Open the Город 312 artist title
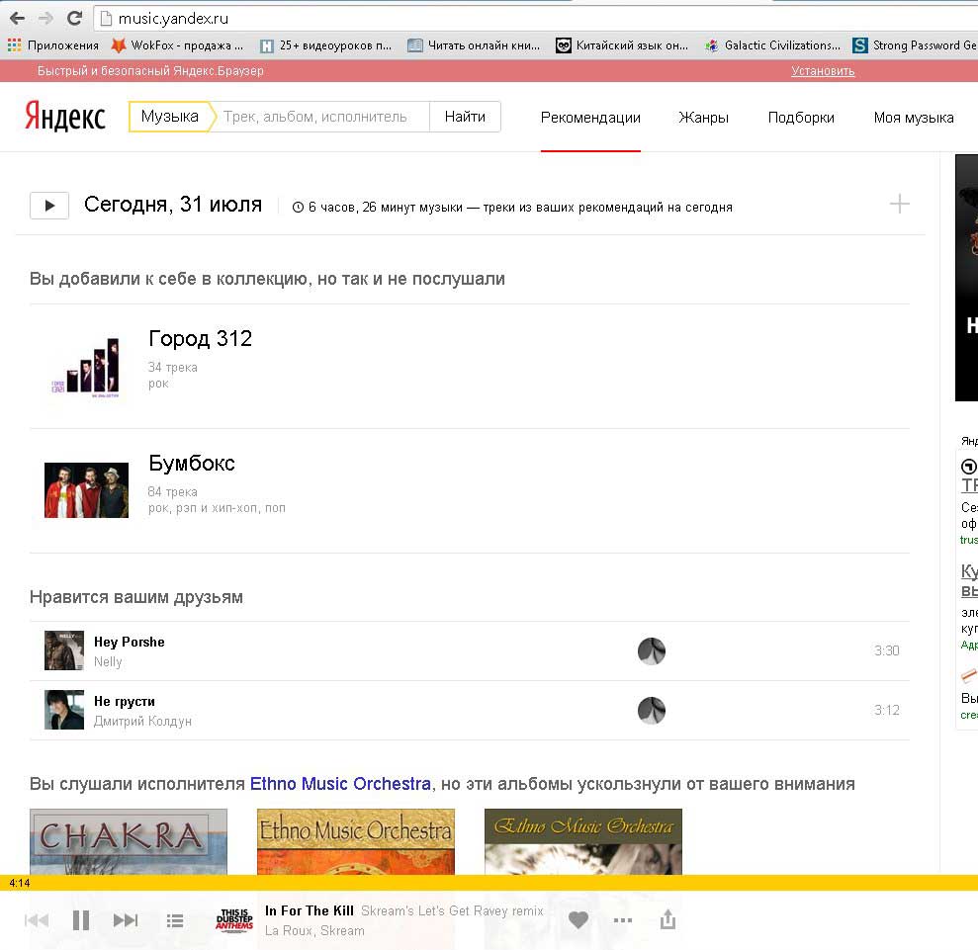This screenshot has width=978, height=950. pos(200,338)
